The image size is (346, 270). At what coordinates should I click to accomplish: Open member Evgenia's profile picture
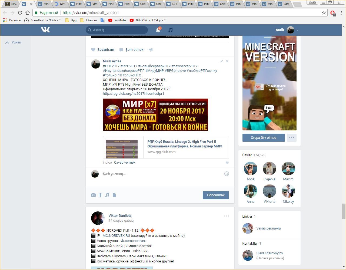[270, 168]
